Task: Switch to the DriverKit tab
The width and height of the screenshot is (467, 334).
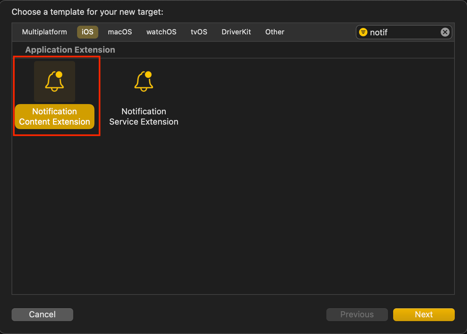Action: point(236,32)
